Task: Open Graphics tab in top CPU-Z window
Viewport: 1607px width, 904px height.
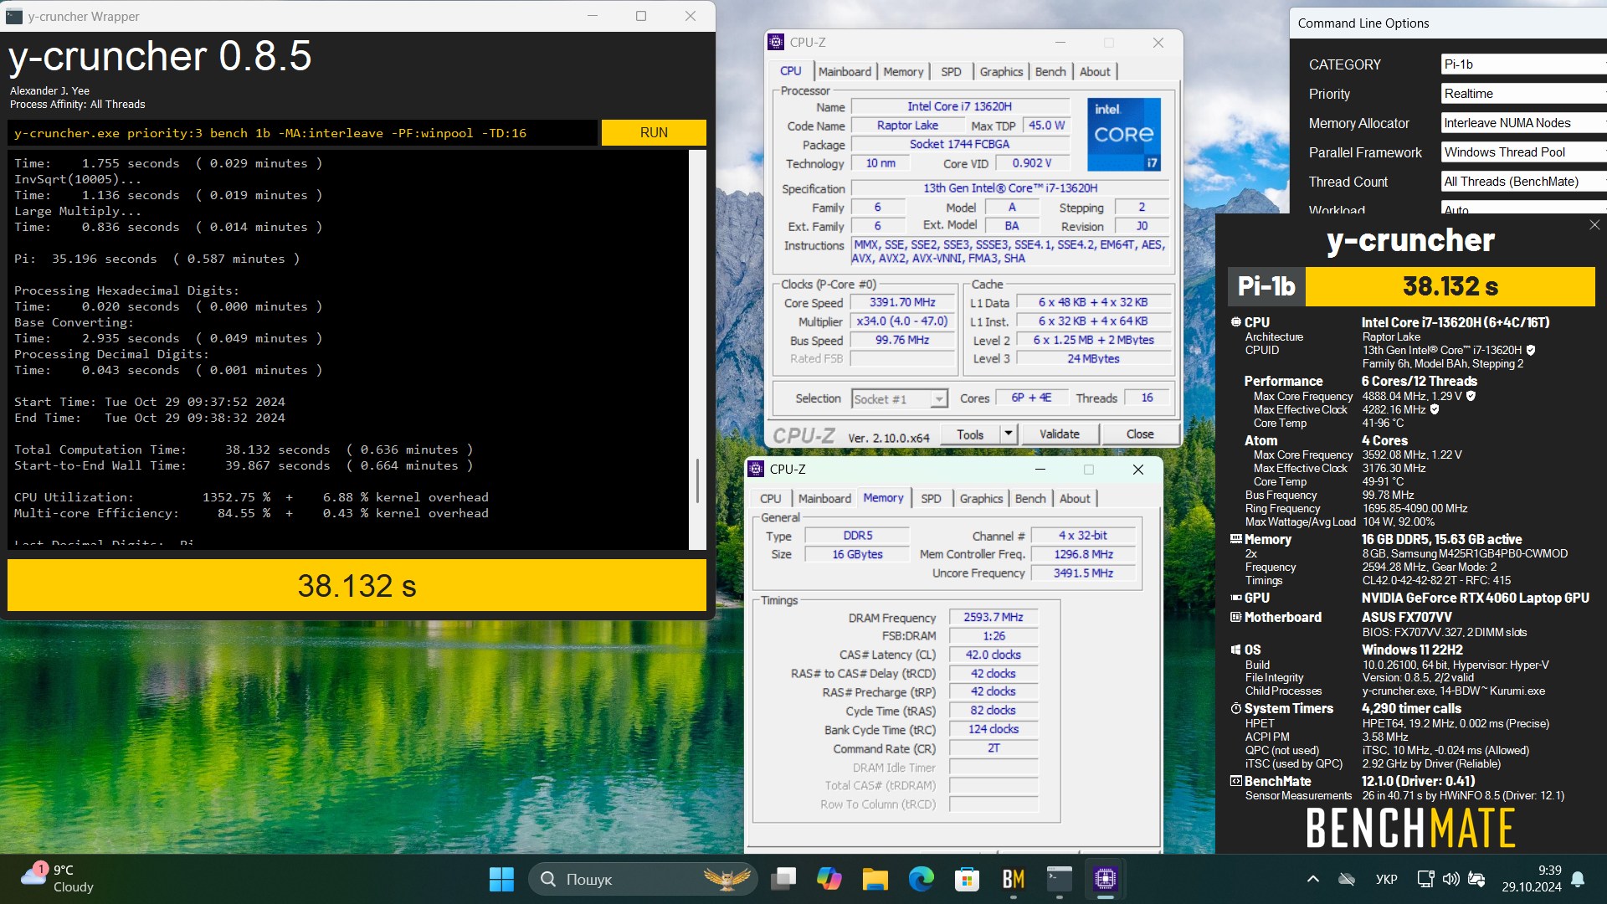Action: tap(1001, 72)
